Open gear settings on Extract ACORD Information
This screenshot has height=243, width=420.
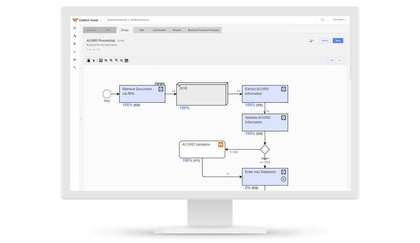coord(283,89)
